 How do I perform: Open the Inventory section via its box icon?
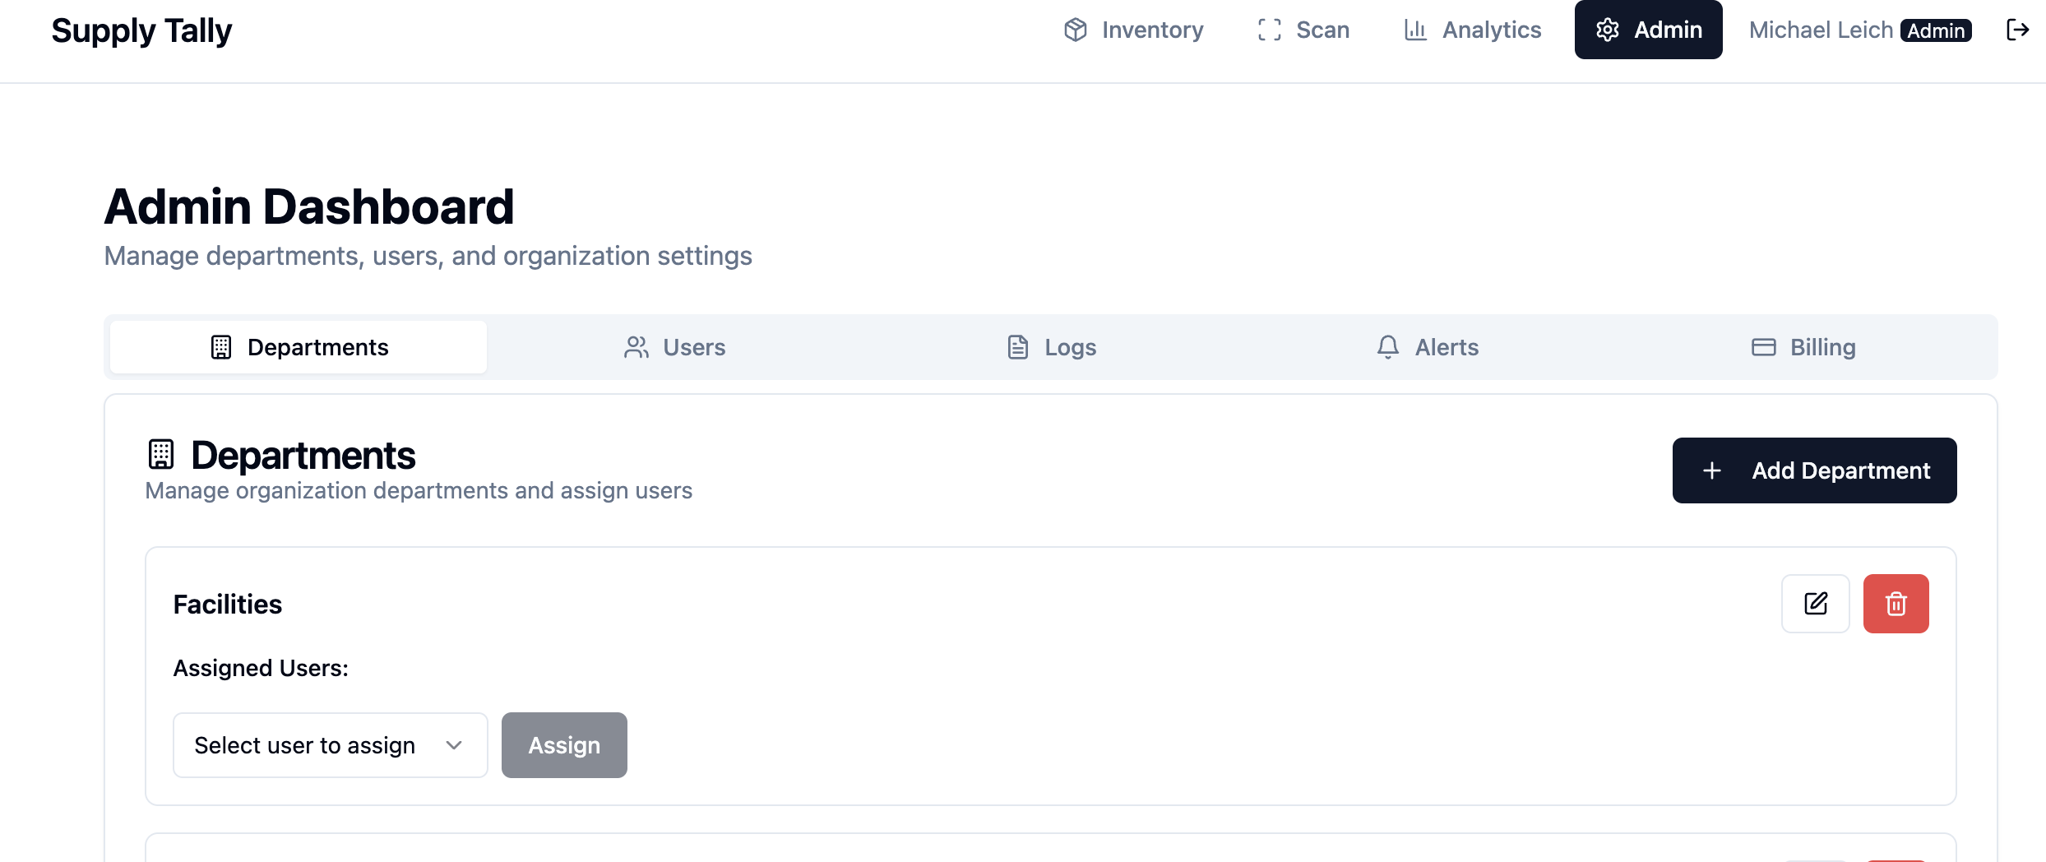(x=1076, y=30)
